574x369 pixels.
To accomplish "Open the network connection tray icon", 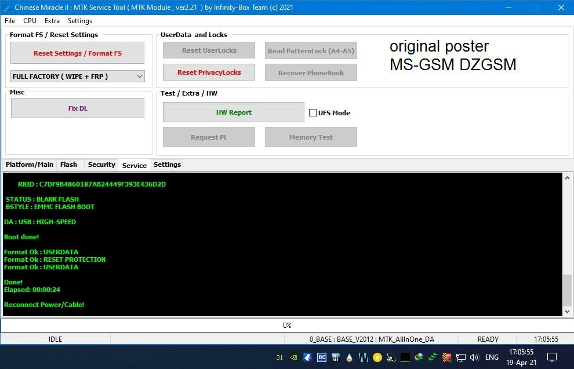I will pos(460,357).
